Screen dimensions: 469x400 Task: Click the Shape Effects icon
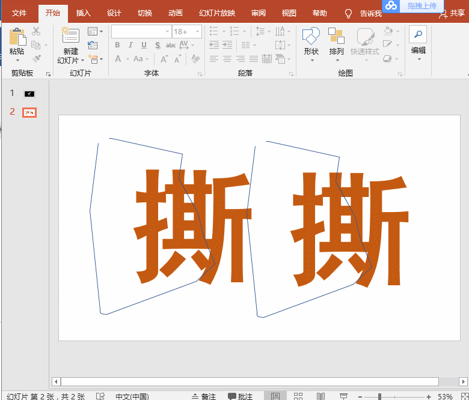coord(388,58)
